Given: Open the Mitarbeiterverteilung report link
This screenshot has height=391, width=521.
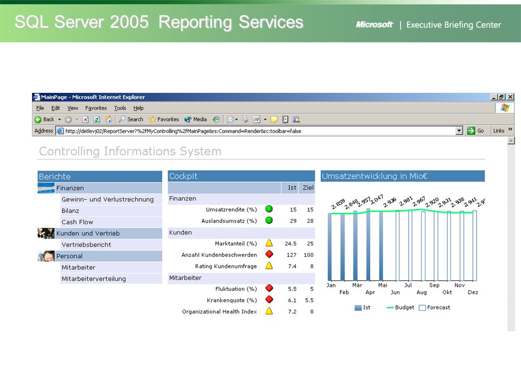Looking at the screenshot, I should 94,279.
